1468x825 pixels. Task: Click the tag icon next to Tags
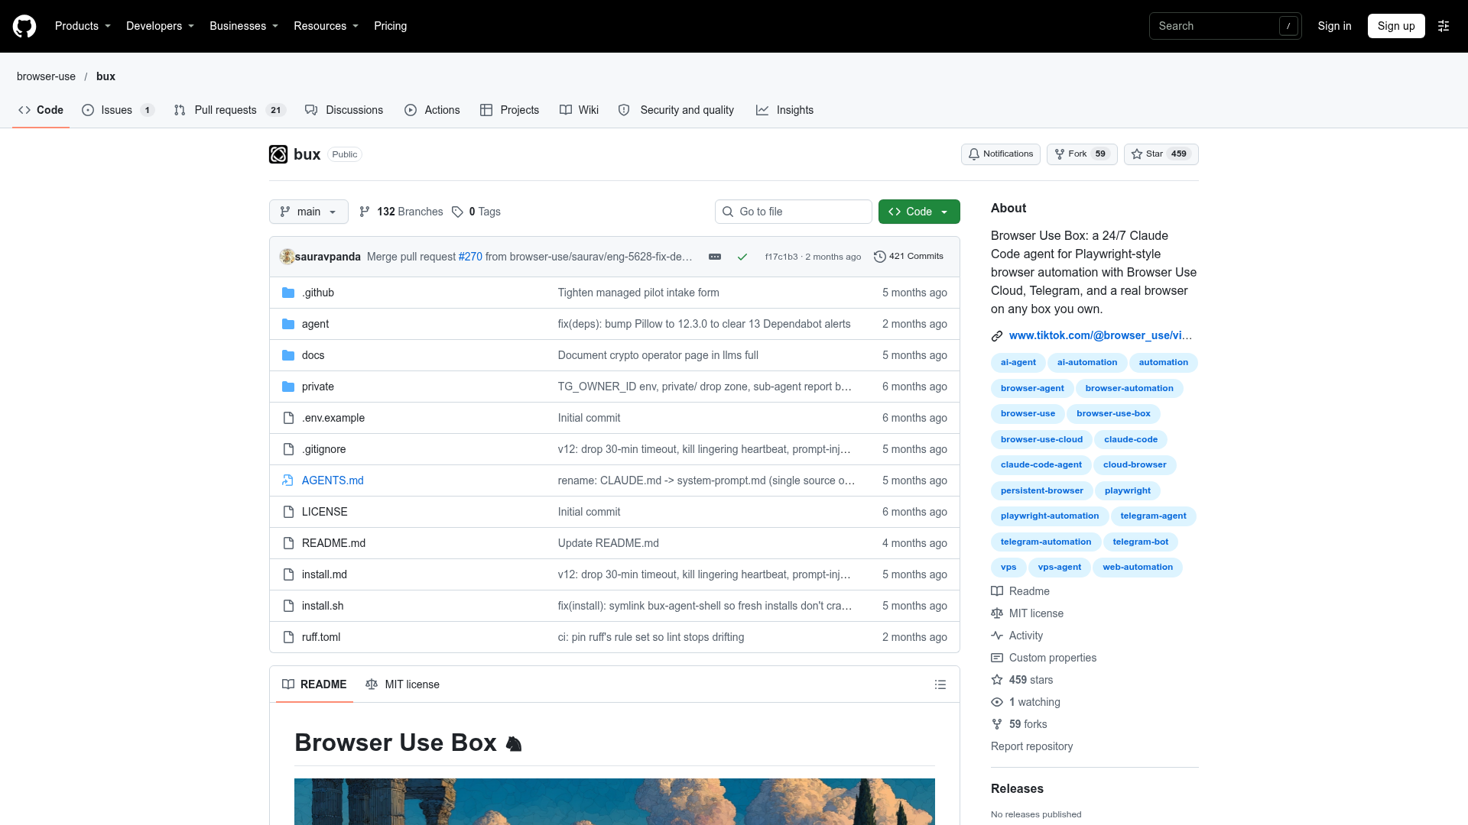pyautogui.click(x=457, y=212)
